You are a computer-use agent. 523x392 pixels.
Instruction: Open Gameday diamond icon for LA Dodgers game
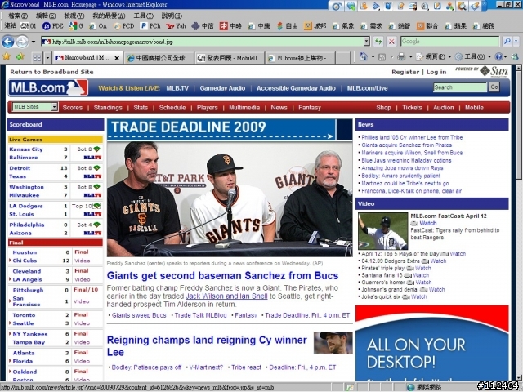(x=96, y=206)
